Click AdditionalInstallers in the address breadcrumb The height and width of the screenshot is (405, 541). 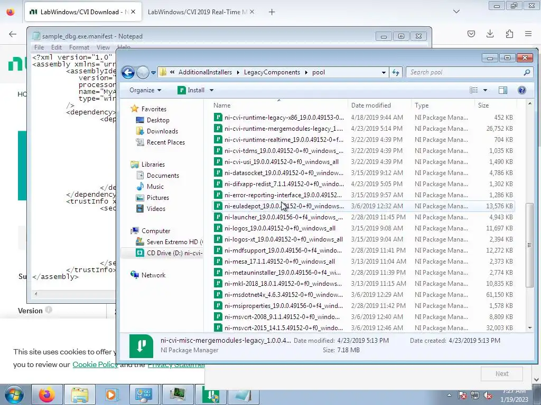[205, 72]
